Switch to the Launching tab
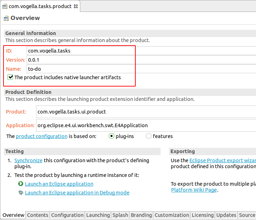The width and height of the screenshot is (256, 220). [x=98, y=215]
